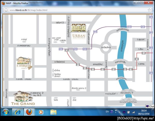Click the เซ็นทรัล พระราม 2 landmark label
The image size is (155, 121).
79,88
